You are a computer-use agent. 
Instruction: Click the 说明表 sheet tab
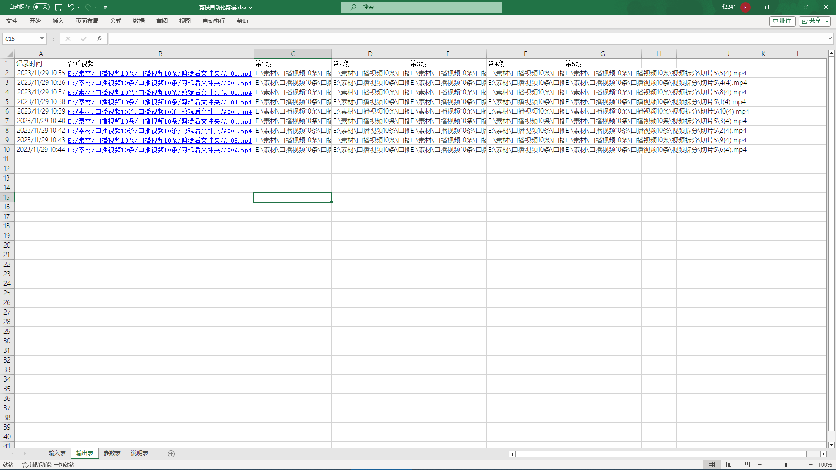[x=139, y=453]
